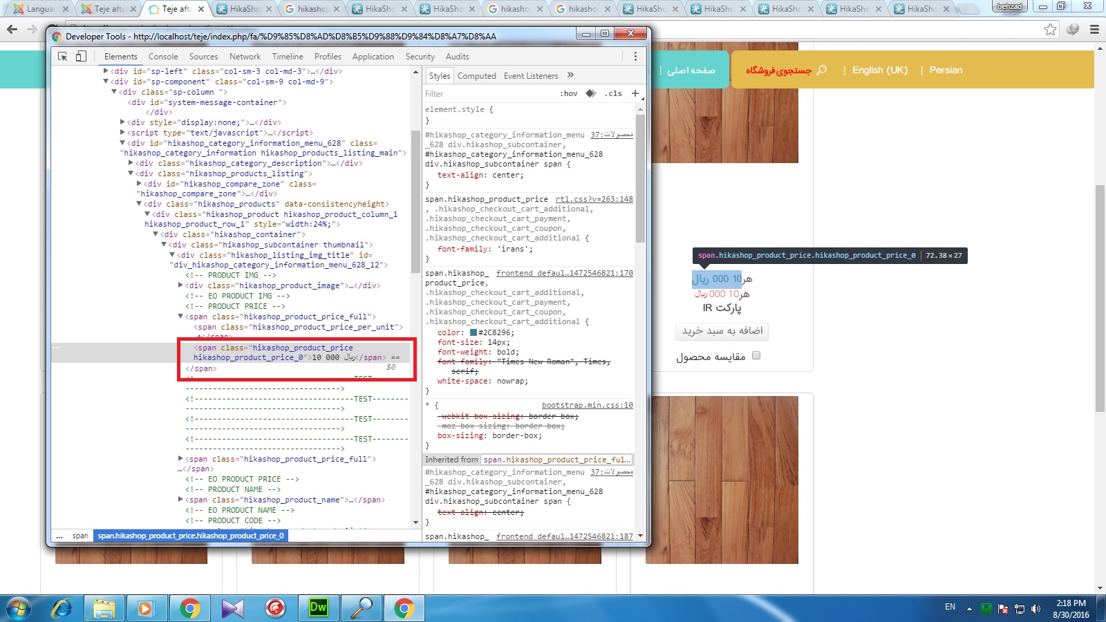This screenshot has width=1106, height=622.
Task: Toggle the :hov element state panel
Action: coord(568,94)
